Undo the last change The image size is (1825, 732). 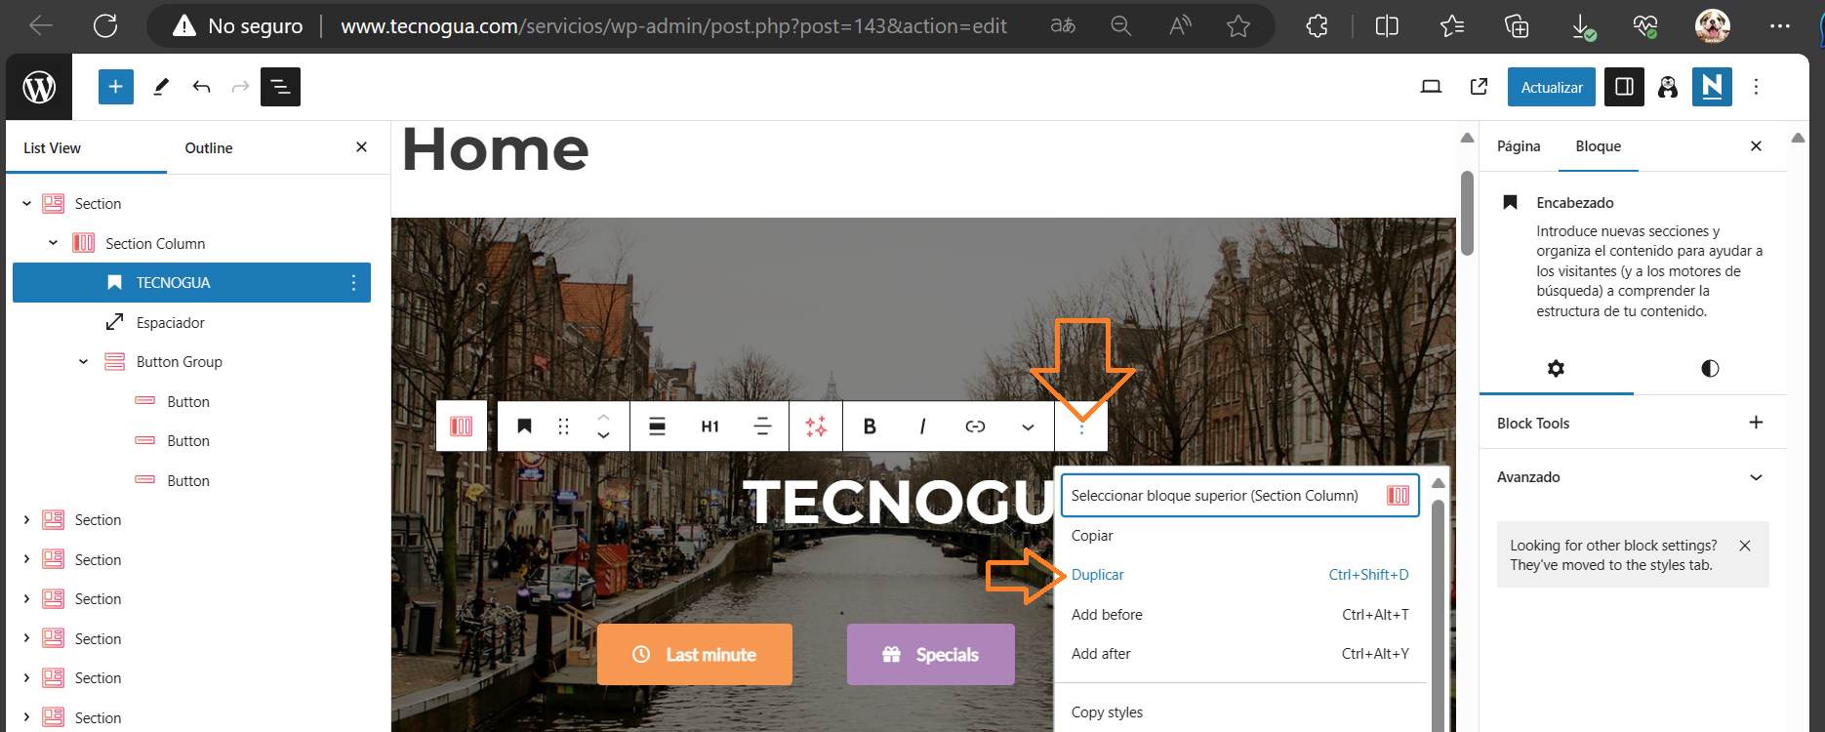click(x=201, y=87)
